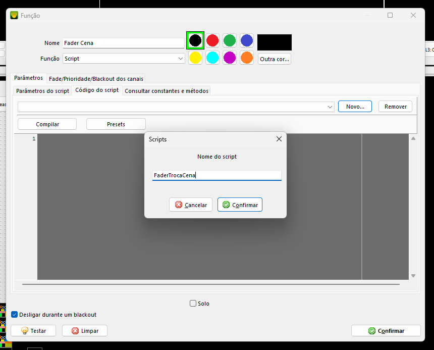This screenshot has height=350, width=434.
Task: Click the red X Cancelar button
Action: click(191, 205)
